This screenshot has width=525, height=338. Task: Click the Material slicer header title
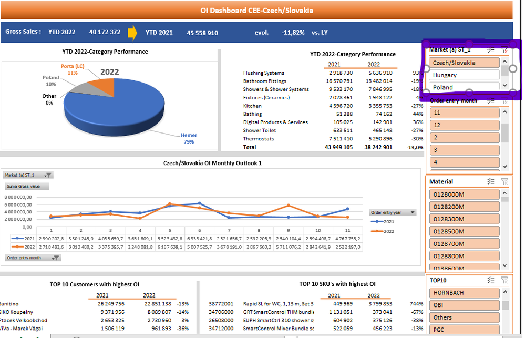tap(441, 181)
